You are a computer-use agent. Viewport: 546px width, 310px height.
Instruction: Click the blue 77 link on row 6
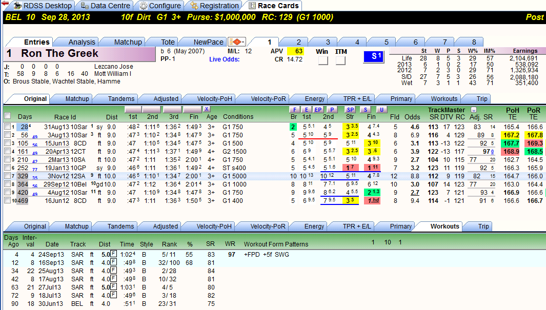click(x=35, y=170)
